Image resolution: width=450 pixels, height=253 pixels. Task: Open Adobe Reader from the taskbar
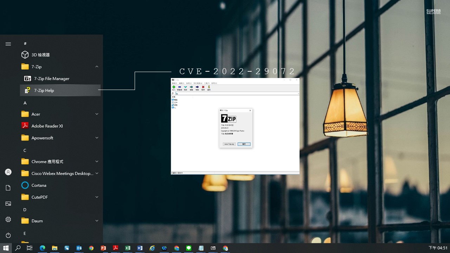tap(115, 248)
